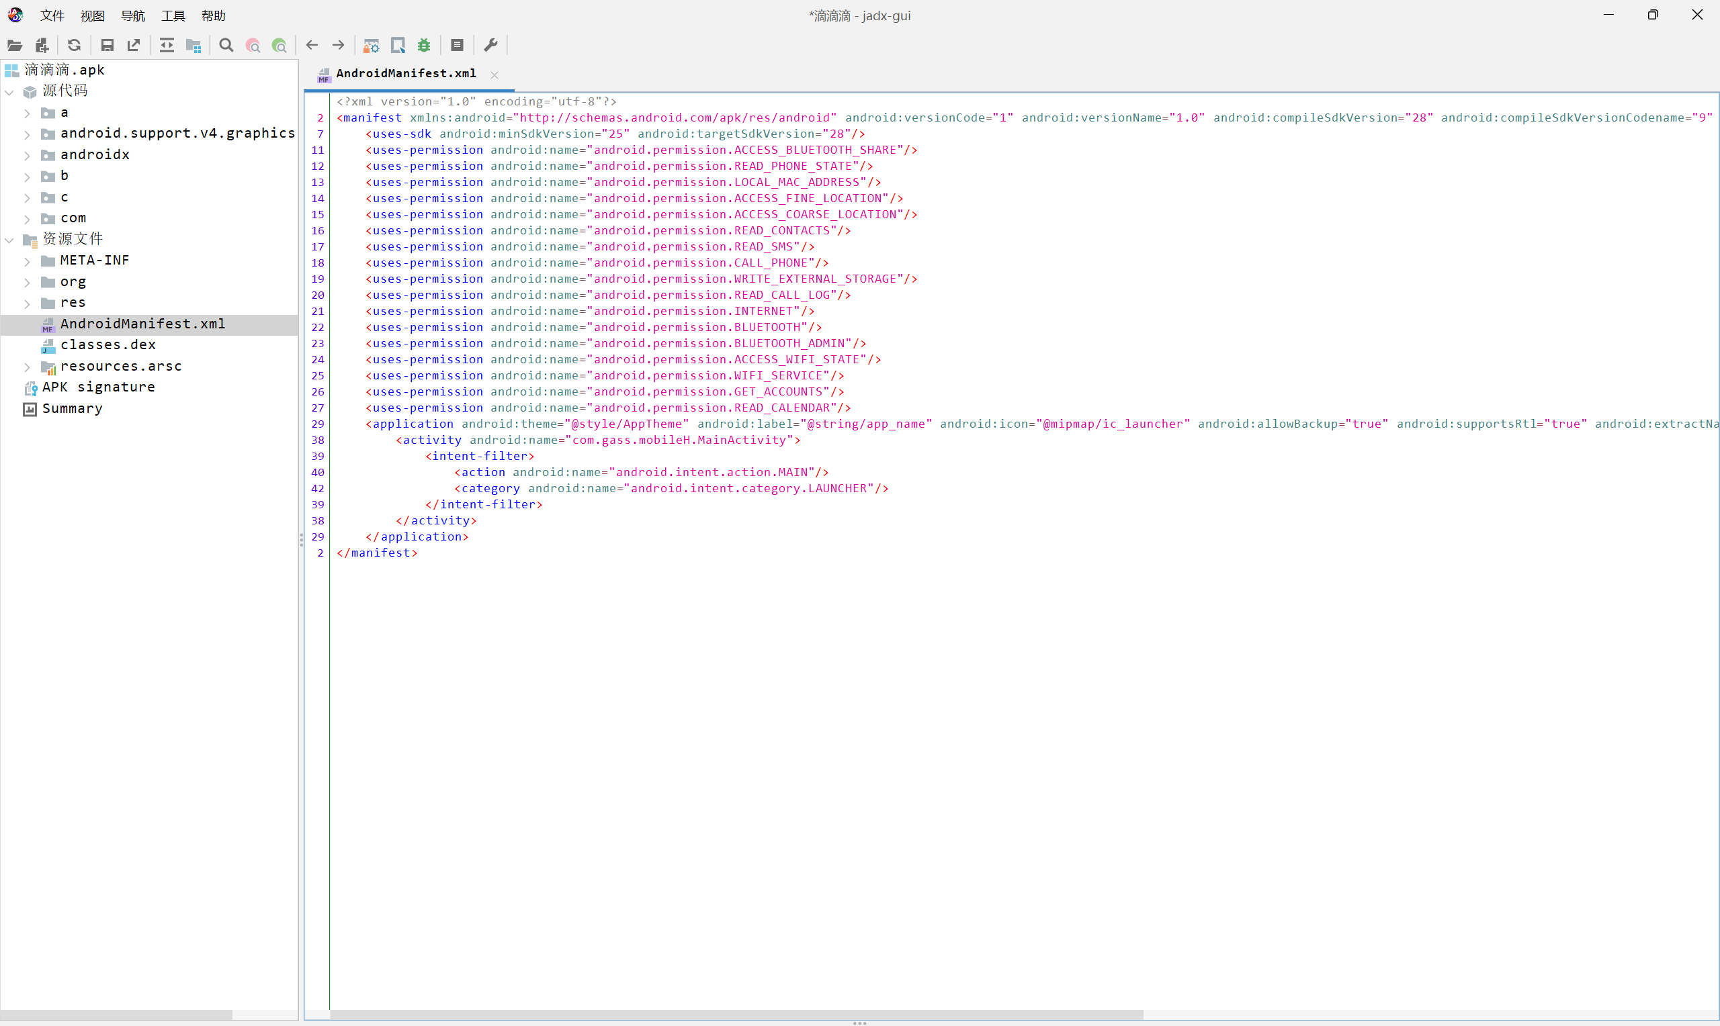Image resolution: width=1720 pixels, height=1026 pixels.
Task: Click the Summary tree icon
Action: 30,410
